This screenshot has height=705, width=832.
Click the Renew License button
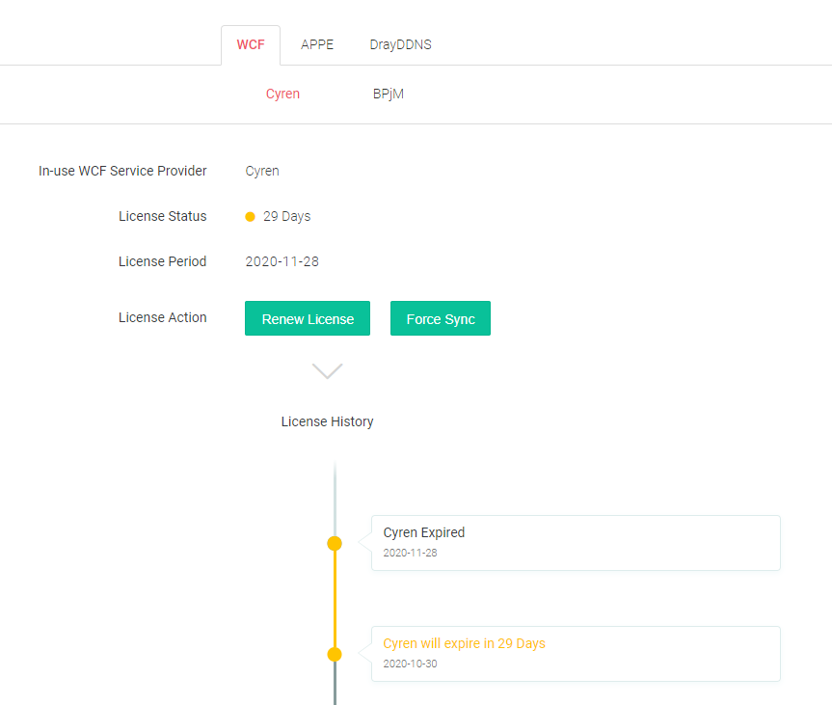pyautogui.click(x=308, y=318)
